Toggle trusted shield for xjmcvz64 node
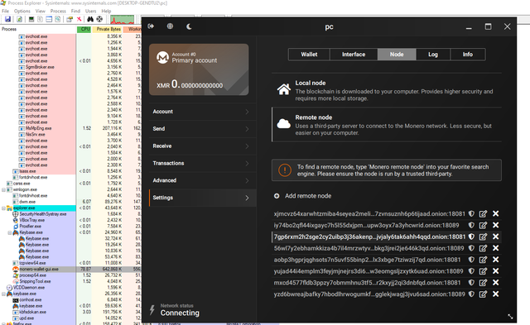530x325 pixels. (x=471, y=213)
